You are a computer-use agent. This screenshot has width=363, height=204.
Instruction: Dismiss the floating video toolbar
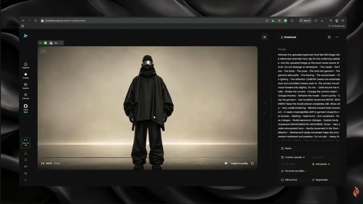coord(40,43)
